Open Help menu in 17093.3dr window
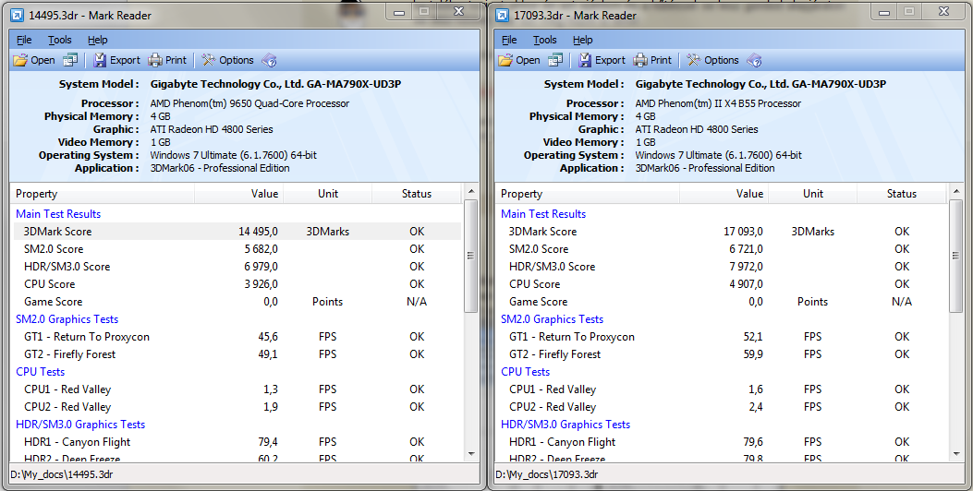The height and width of the screenshot is (491, 973). 583,40
